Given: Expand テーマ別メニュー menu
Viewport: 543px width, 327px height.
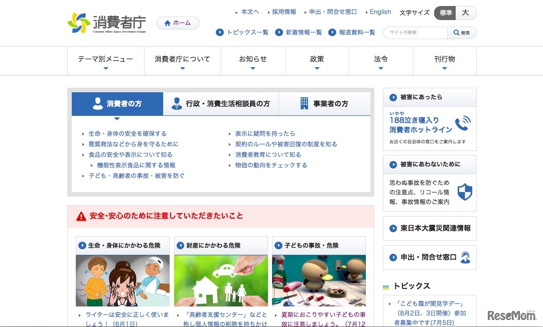Looking at the screenshot, I should [105, 61].
